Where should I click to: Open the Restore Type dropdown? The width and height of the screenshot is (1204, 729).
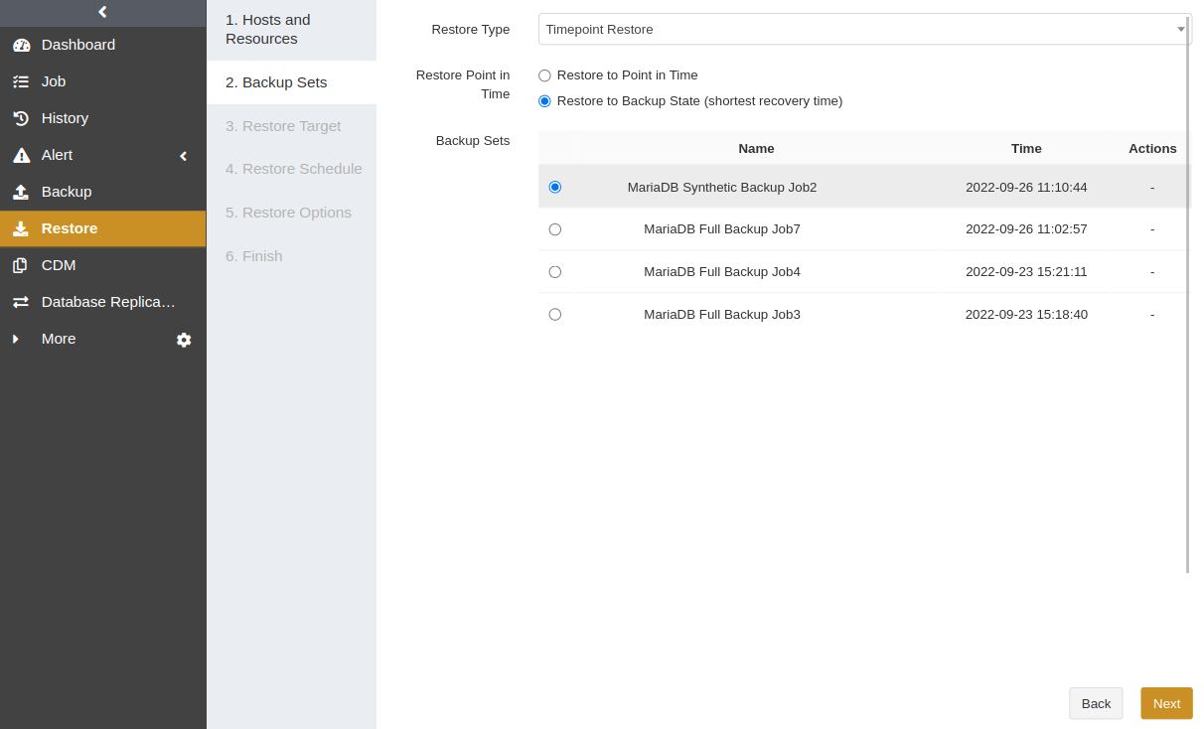click(x=864, y=29)
